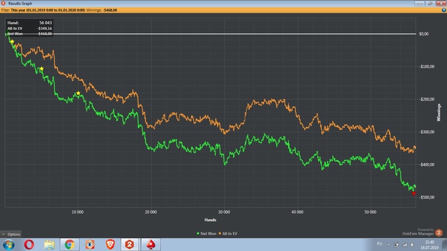Image resolution: width=447 pixels, height=251 pixels.
Task: Click the -$300,00 axis label
Action: (x=427, y=132)
